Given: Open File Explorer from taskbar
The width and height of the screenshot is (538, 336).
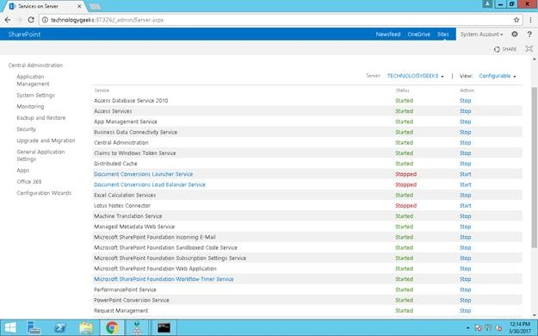Looking at the screenshot, I should click(x=86, y=327).
